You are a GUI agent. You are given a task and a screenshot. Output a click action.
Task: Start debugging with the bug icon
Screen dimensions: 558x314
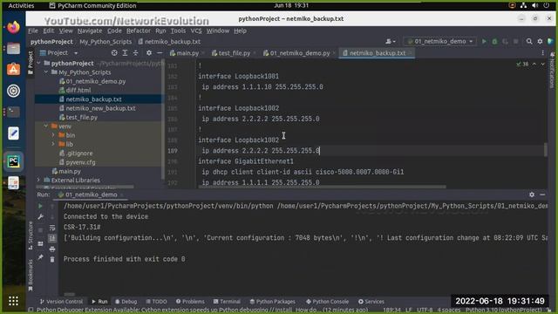[494, 42]
